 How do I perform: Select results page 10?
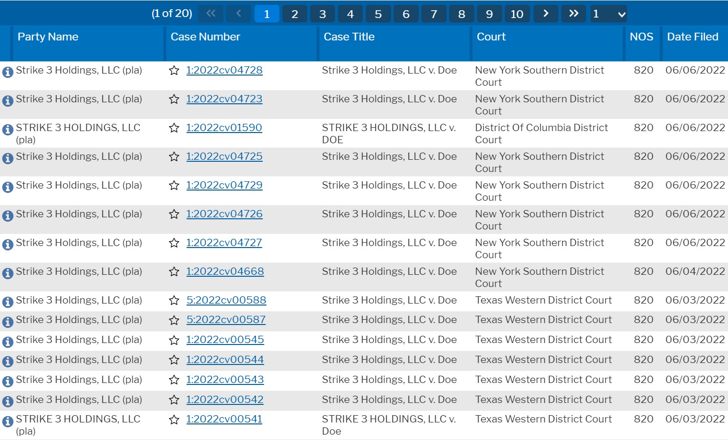pos(517,14)
